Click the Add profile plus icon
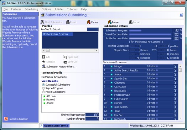This screenshot has height=130, width=187. coord(43,57)
